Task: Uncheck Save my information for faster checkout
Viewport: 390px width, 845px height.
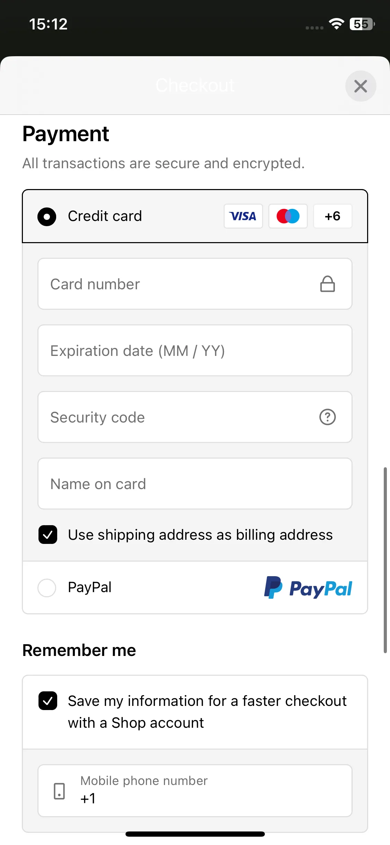Action: point(48,701)
